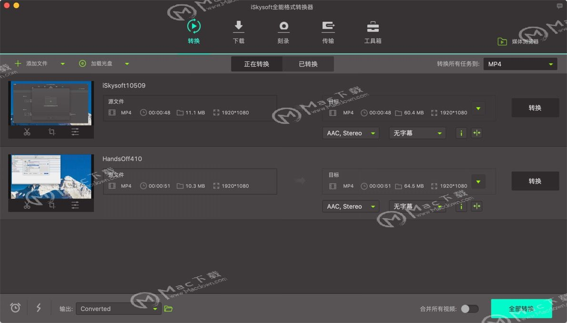Click the 添加文件 add files button
Screen dimensions: 567x323
(31, 64)
